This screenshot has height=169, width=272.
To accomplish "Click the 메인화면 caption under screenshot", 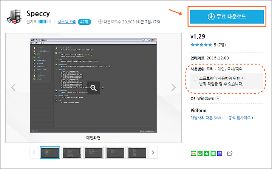I will click(93, 138).
